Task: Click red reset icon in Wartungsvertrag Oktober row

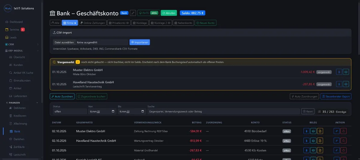Action: pos(343,141)
